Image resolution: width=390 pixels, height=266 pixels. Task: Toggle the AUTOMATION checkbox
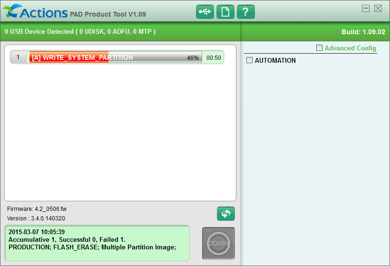point(249,60)
